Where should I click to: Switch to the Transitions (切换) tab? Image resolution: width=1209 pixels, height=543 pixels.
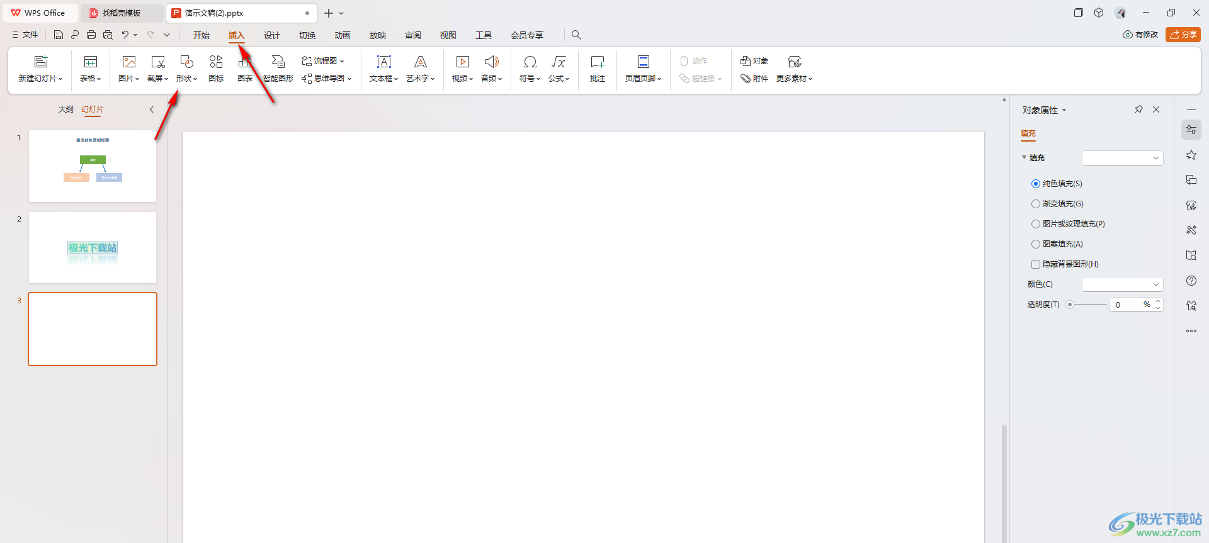coord(307,35)
